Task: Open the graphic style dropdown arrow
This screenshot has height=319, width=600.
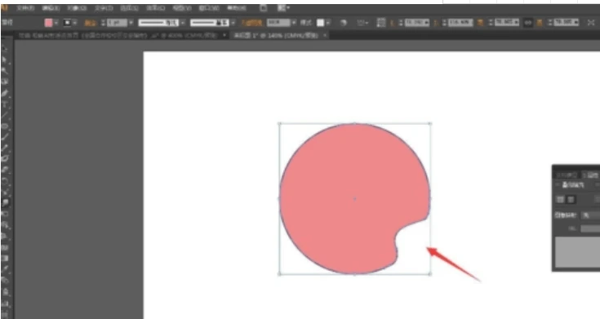Action: (x=328, y=23)
